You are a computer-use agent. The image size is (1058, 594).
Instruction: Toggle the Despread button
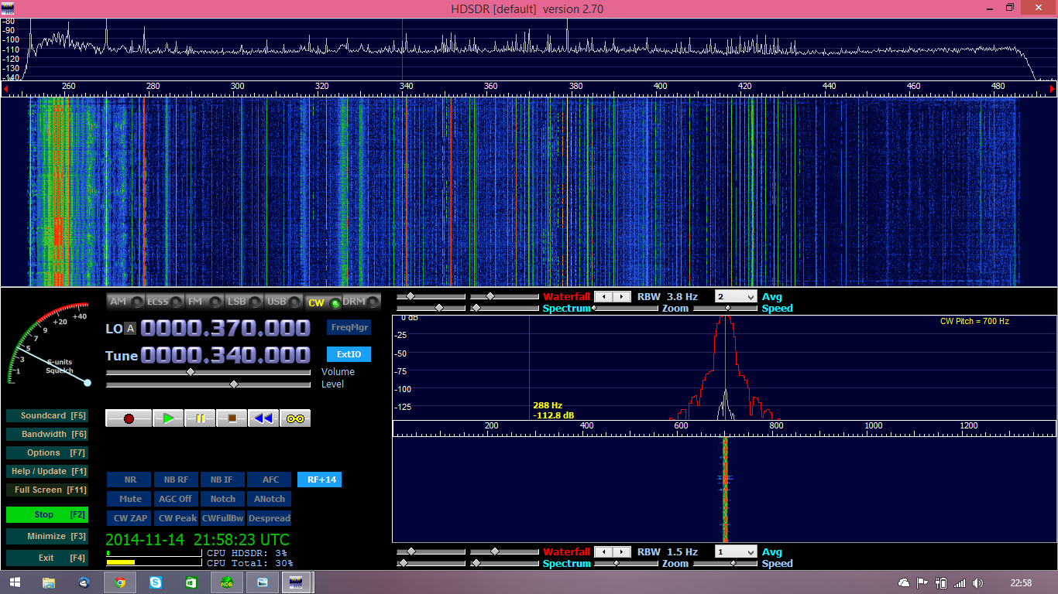point(270,518)
